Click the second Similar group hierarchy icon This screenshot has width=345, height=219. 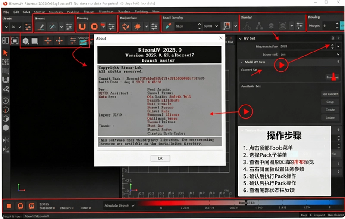[x=259, y=26]
